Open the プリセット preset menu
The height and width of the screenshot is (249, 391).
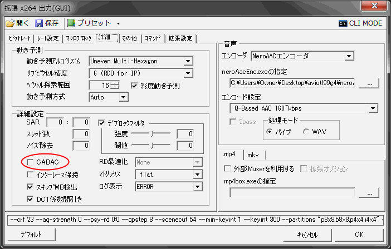tap(89, 23)
